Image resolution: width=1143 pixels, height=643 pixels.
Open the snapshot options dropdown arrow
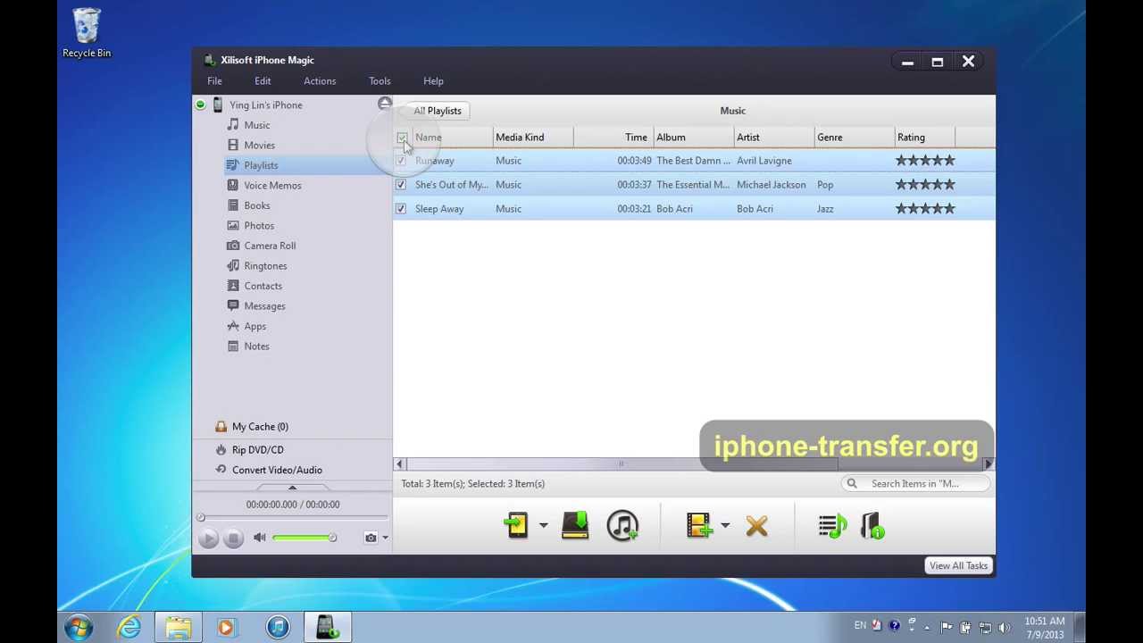tap(385, 538)
